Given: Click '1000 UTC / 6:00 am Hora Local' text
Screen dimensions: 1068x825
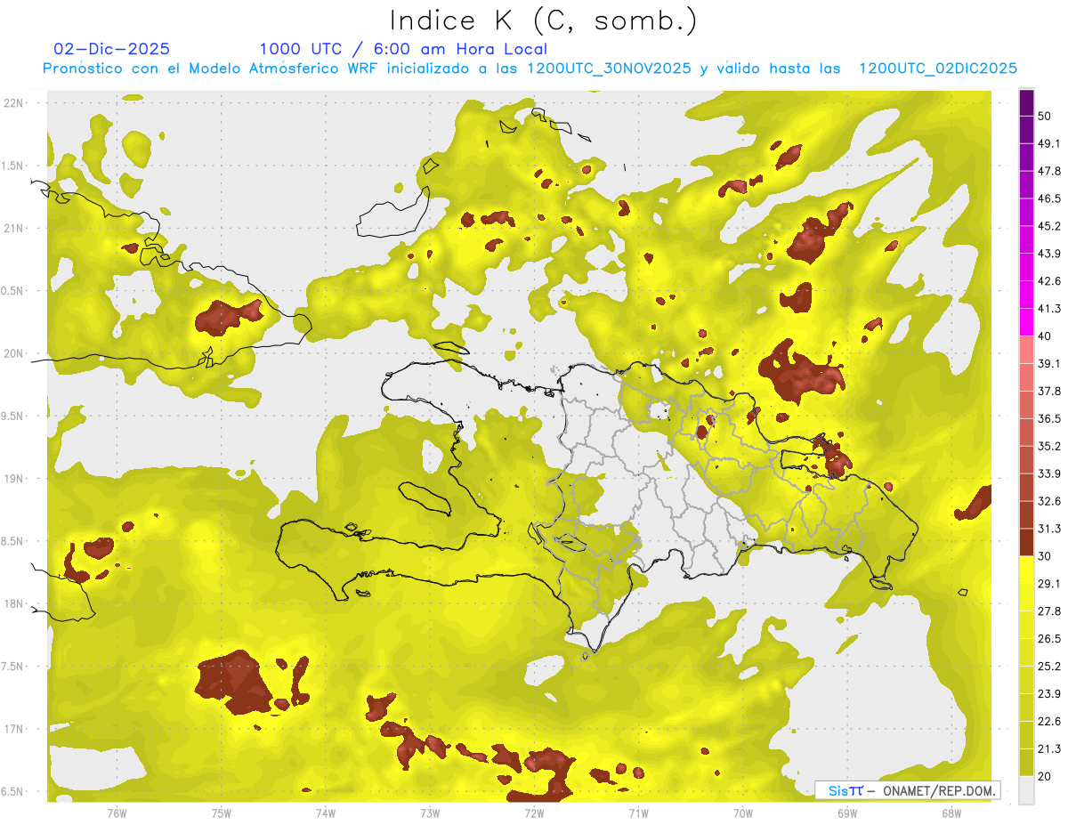Looking at the screenshot, I should pos(403,49).
